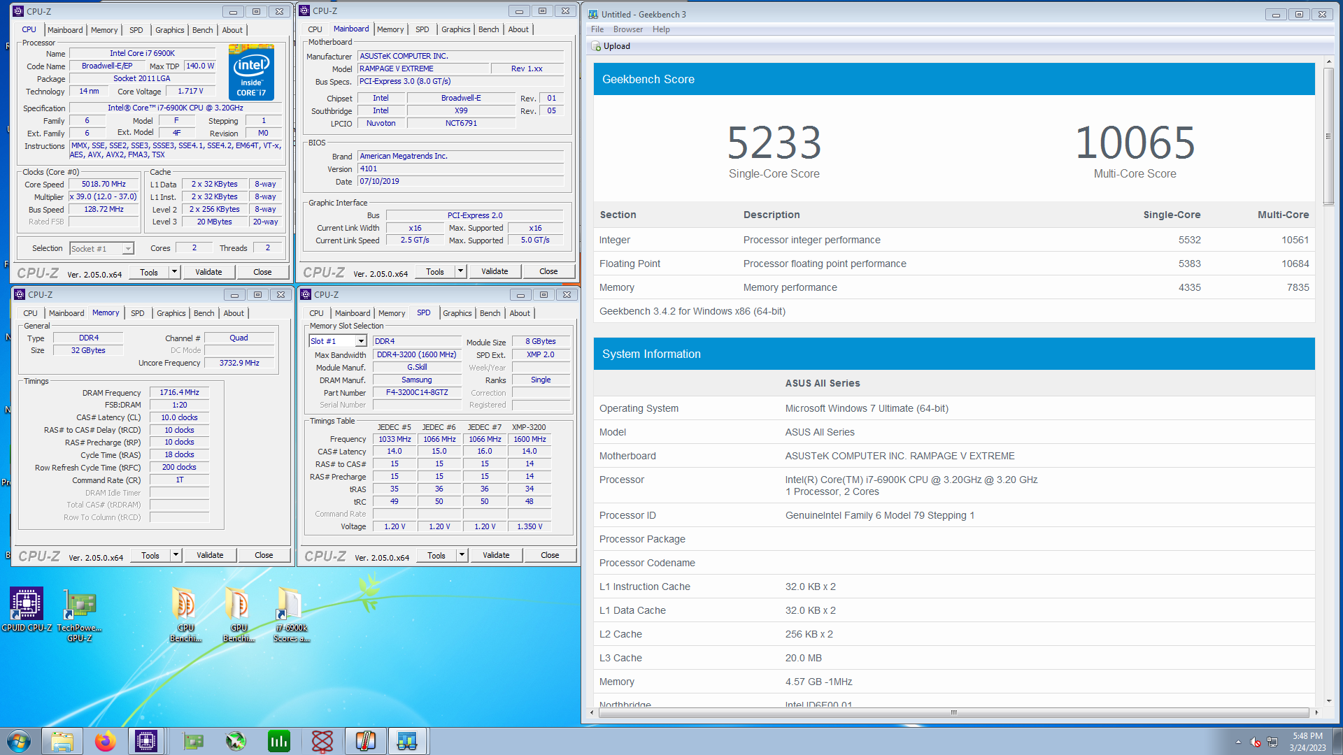This screenshot has height=755, width=1343.
Task: Click the title icon of CPU-Z processor window
Action: pyautogui.click(x=19, y=11)
